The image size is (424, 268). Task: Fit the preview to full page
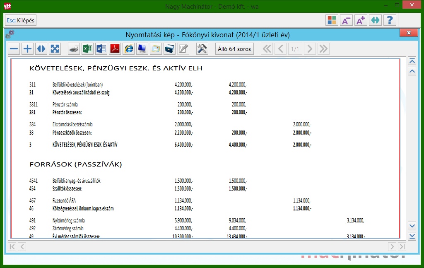point(55,49)
